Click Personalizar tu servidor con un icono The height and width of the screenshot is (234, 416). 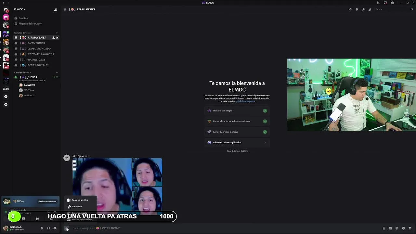[237, 121]
